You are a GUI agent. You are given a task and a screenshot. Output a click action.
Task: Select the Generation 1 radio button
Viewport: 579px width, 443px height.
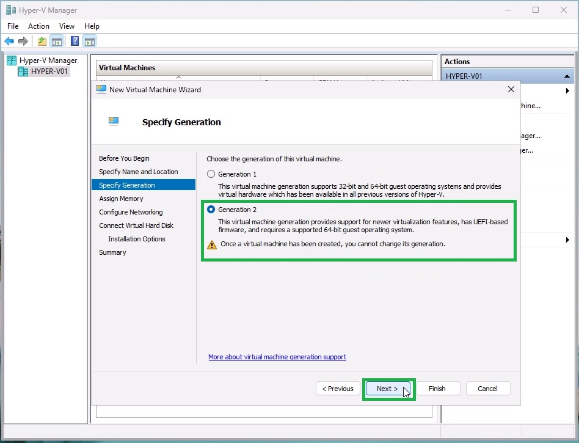(211, 174)
